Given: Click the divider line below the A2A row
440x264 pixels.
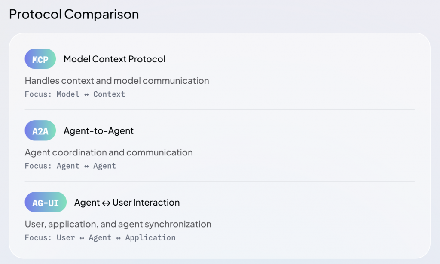Looking at the screenshot, I should (x=220, y=182).
